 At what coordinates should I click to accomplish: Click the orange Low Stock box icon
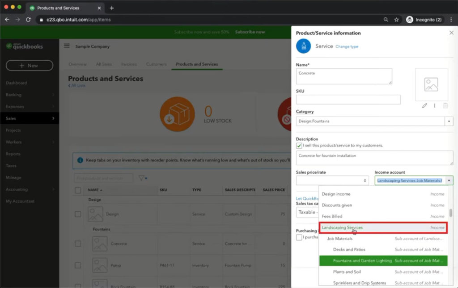[x=177, y=114]
